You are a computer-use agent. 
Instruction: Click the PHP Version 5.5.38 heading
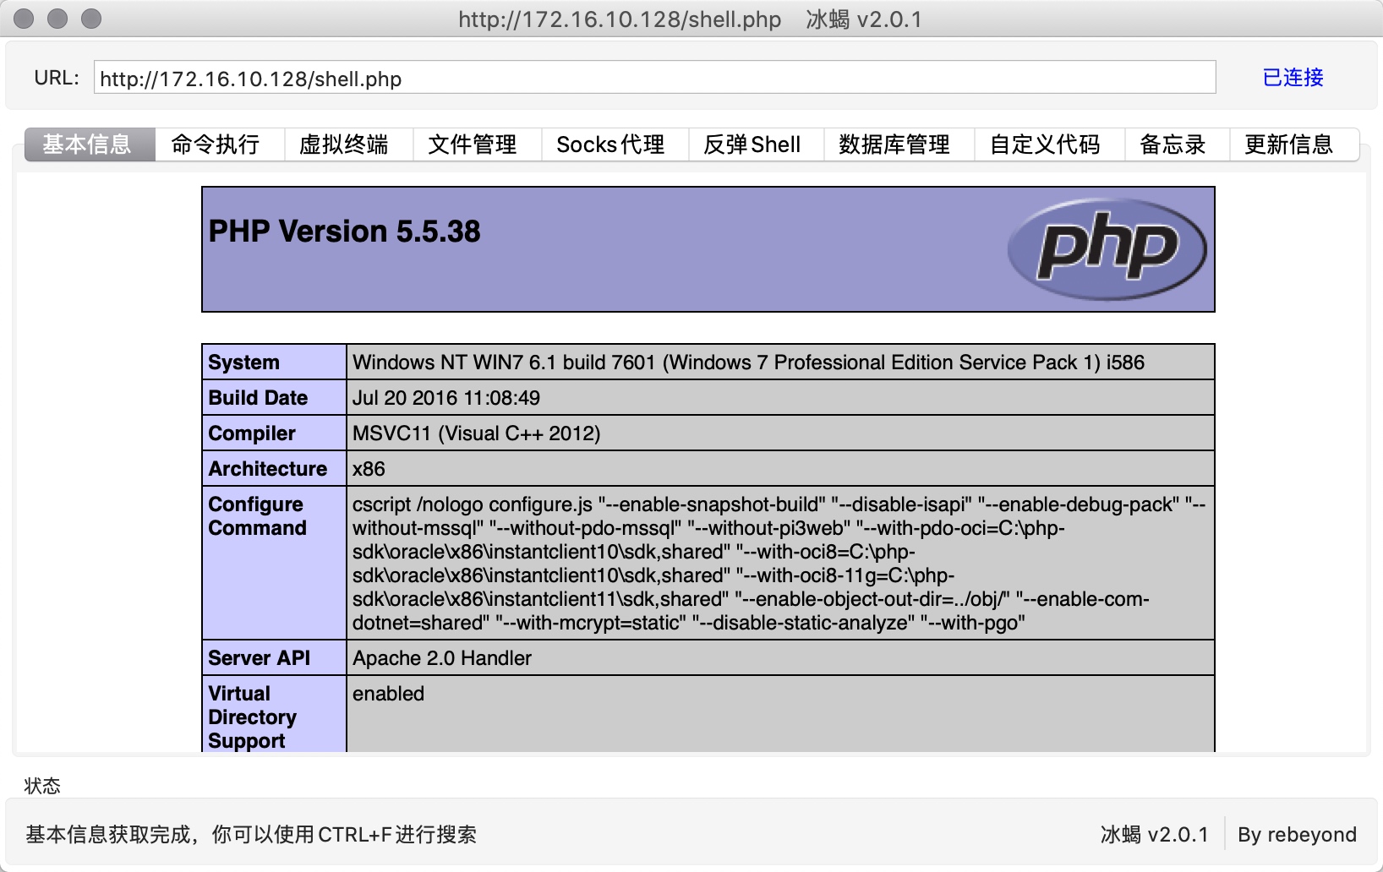click(x=344, y=232)
